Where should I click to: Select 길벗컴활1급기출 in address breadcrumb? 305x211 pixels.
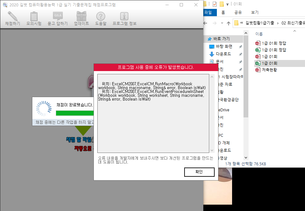pos(260,23)
